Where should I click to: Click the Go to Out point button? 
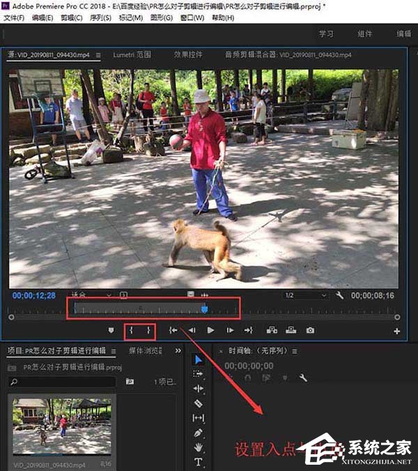point(248,330)
